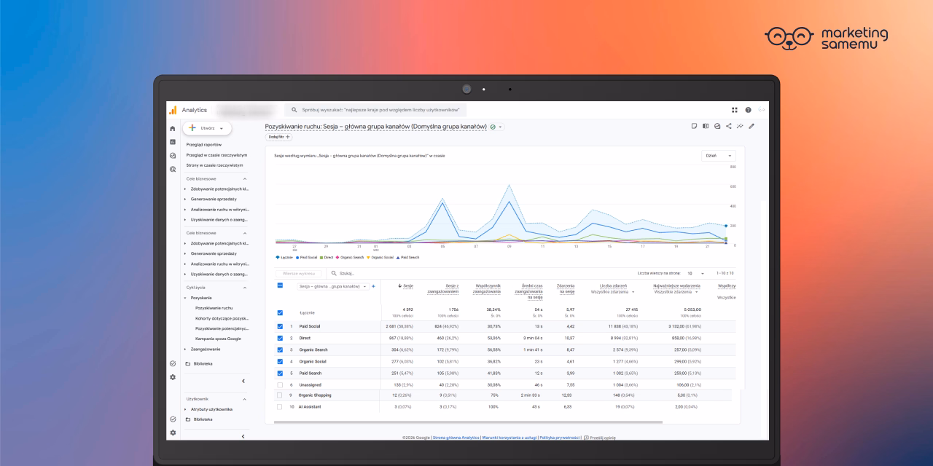Screen dimensions: 933x466
Task: Uncheck the Organic Social row checkbox
Action: 280,361
